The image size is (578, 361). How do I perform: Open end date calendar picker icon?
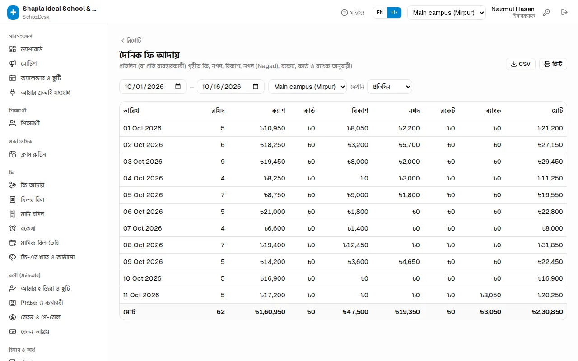[256, 87]
